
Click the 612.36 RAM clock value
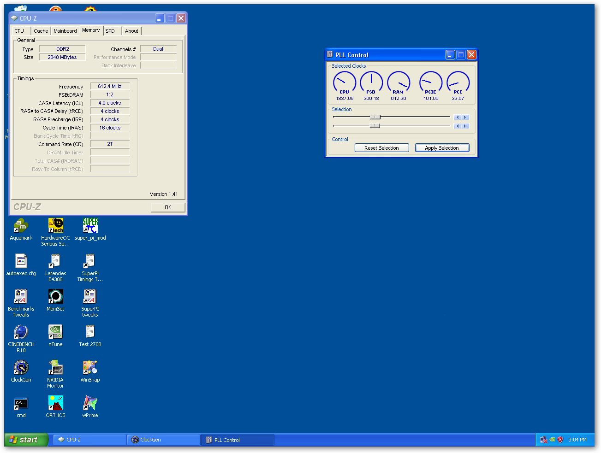399,99
